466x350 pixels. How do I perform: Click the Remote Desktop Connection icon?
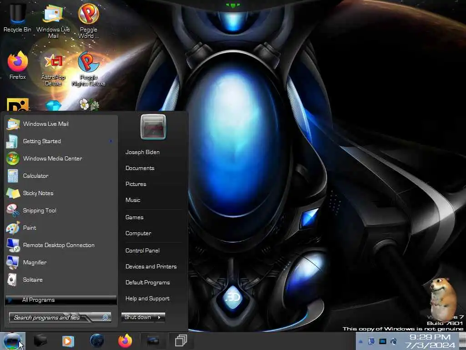(13, 245)
